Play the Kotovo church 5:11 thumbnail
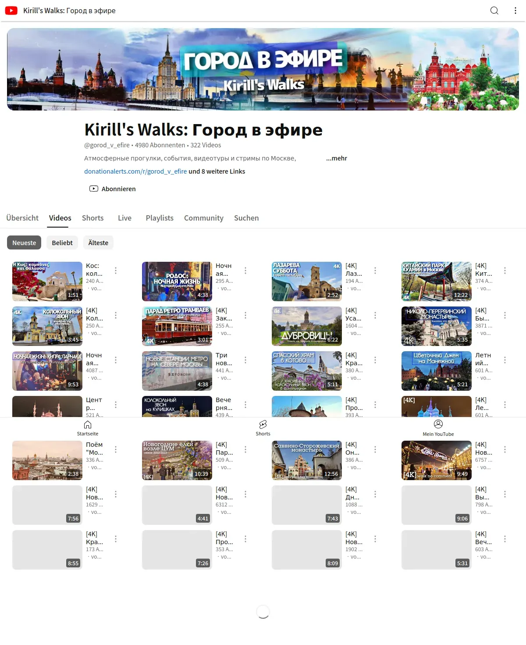The height and width of the screenshot is (645, 526). coord(307,371)
